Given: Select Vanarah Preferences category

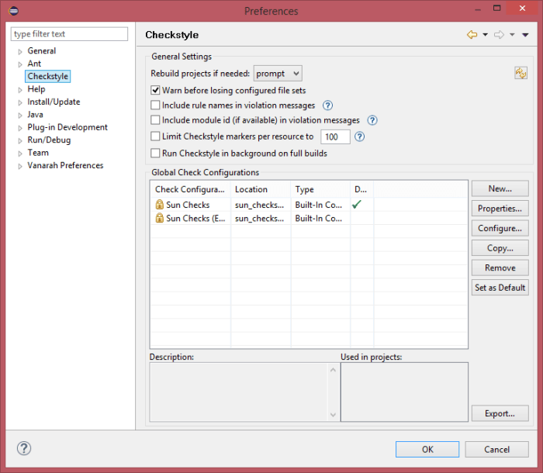Looking at the screenshot, I should 65,165.
